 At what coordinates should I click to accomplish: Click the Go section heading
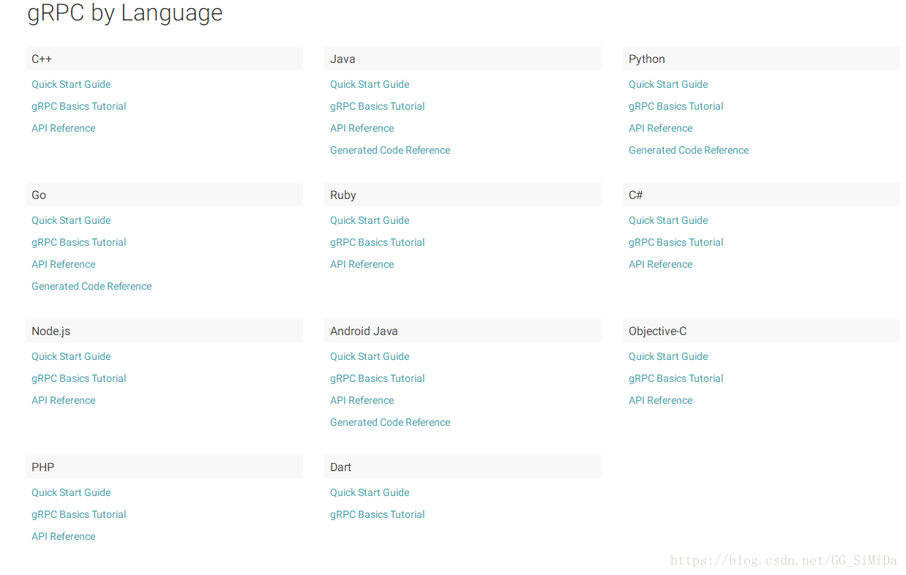164,195
